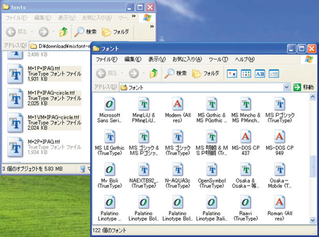319x237 pixels.
Task: Expand toolbar overflow chevron in fonts window
Action: point(152,26)
